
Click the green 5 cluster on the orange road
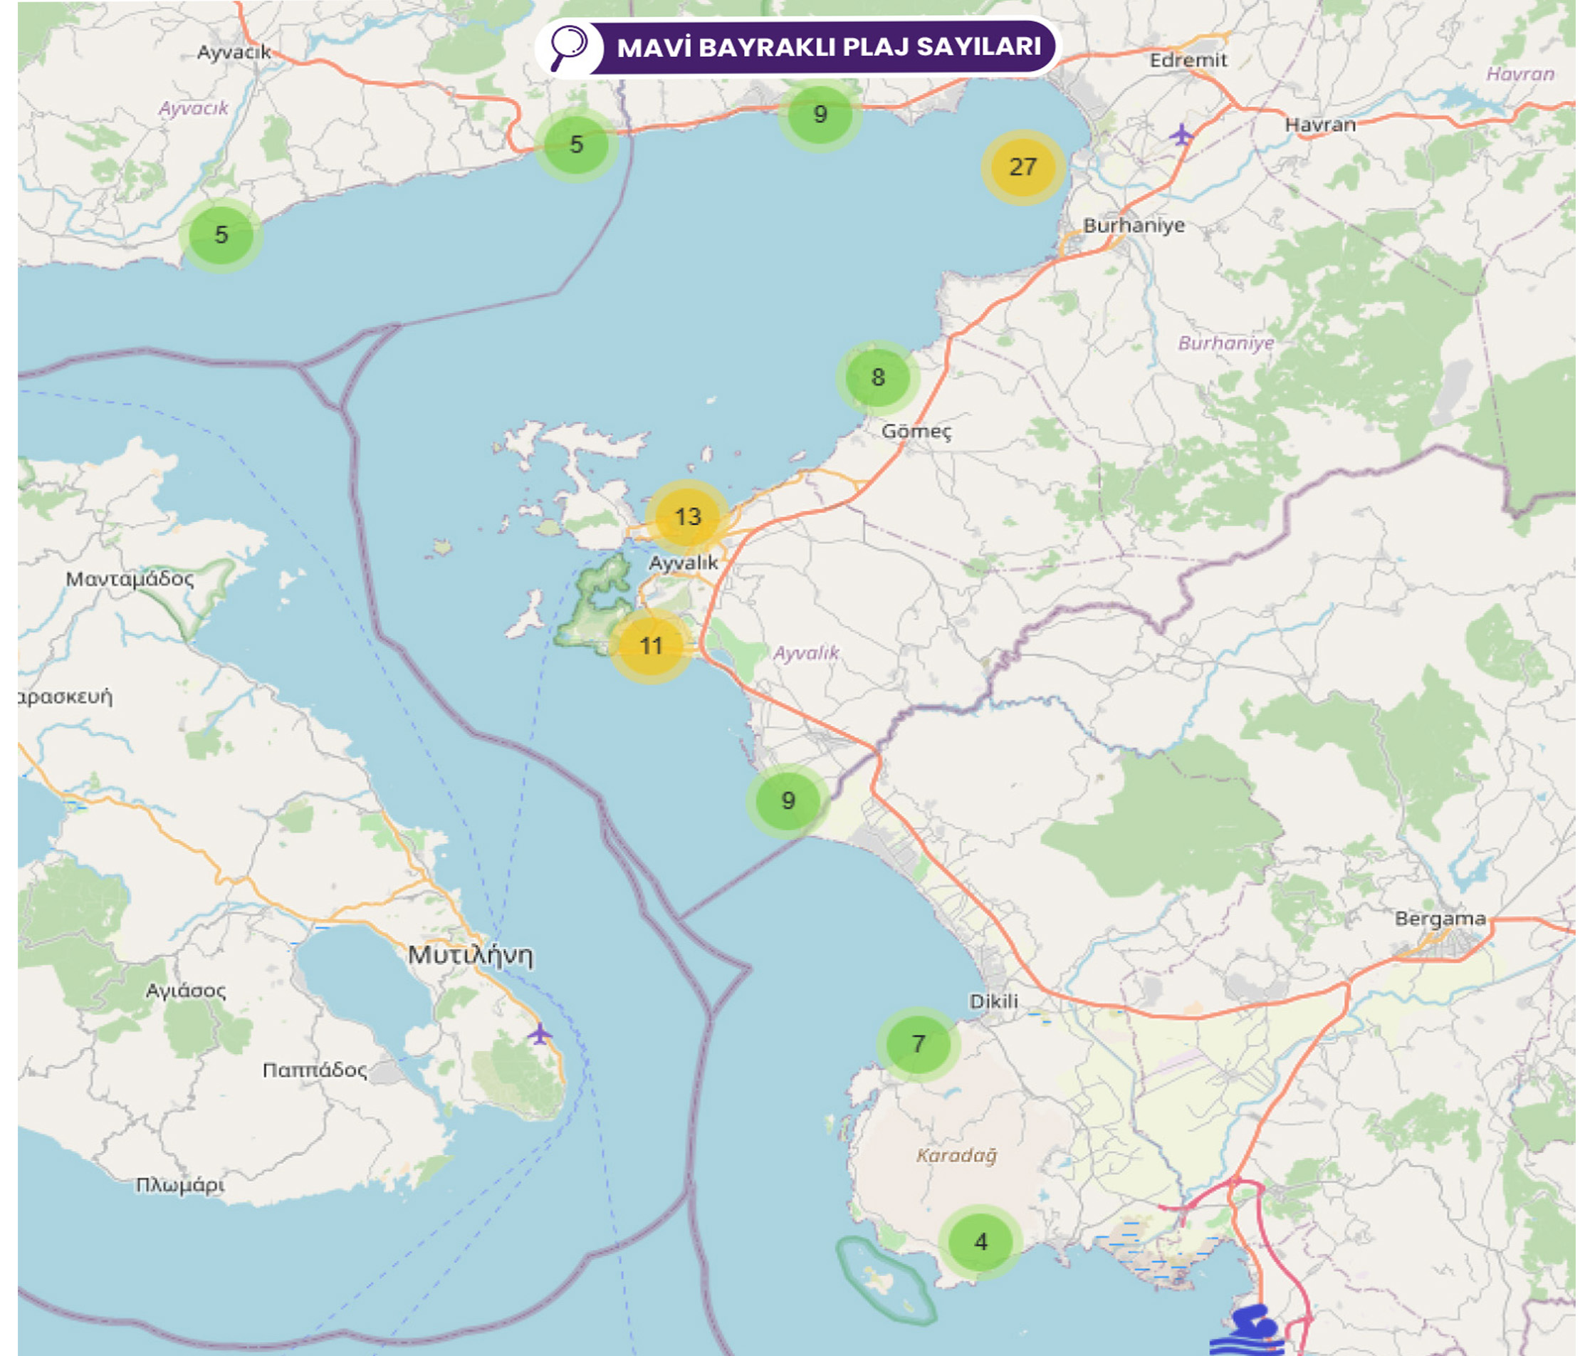tap(576, 144)
